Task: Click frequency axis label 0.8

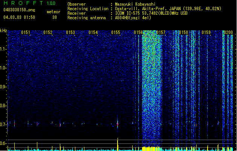Action: click(3, 106)
